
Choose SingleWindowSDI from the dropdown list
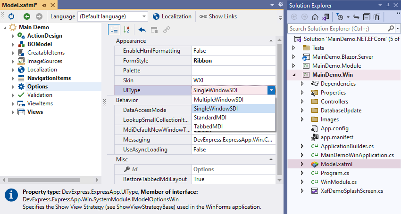pyautogui.click(x=234, y=109)
